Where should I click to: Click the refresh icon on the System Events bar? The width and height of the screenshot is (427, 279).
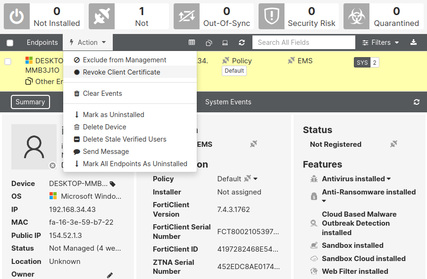417,102
